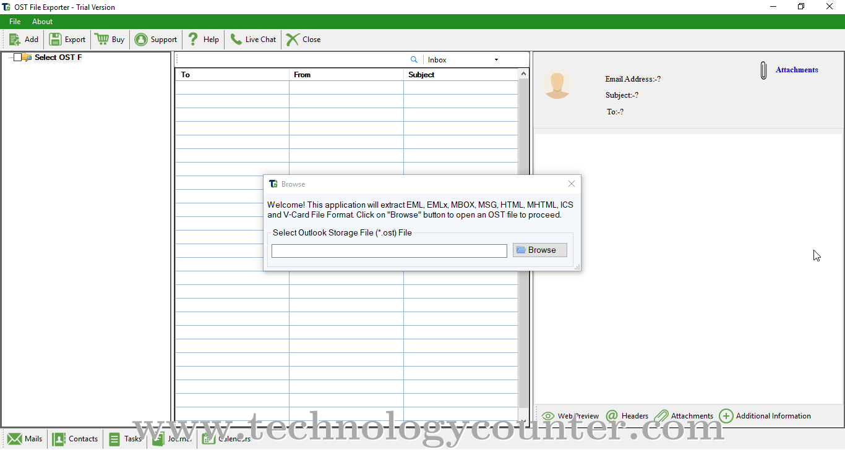Image resolution: width=845 pixels, height=450 pixels.
Task: Click the Close toolbar button
Action: click(x=303, y=40)
